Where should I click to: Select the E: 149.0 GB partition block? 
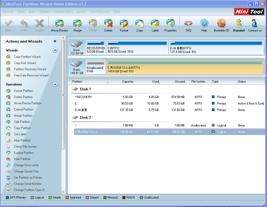185,67
